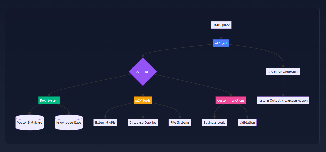Click the green RAG System node
Screen dimensions: 326x152
point(49,100)
